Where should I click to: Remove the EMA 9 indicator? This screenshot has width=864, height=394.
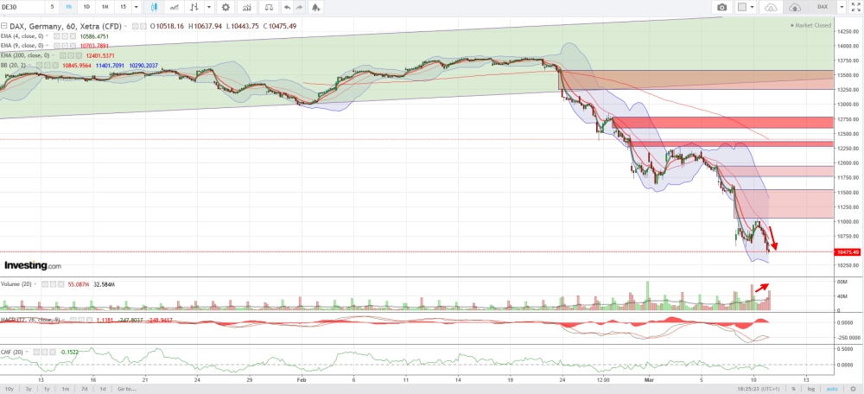point(73,46)
